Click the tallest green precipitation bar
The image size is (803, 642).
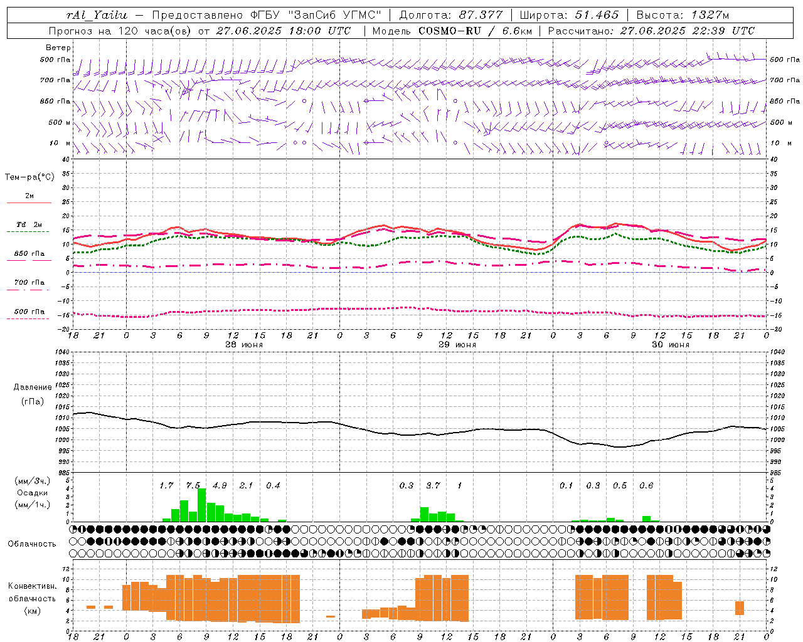pos(202,505)
